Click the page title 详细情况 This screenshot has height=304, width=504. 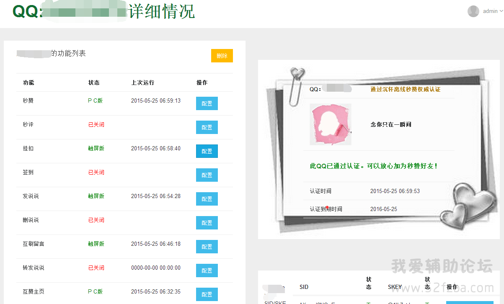pyautogui.click(x=162, y=11)
